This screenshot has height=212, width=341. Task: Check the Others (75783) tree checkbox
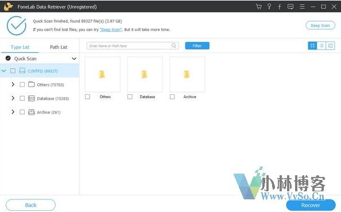(22, 84)
